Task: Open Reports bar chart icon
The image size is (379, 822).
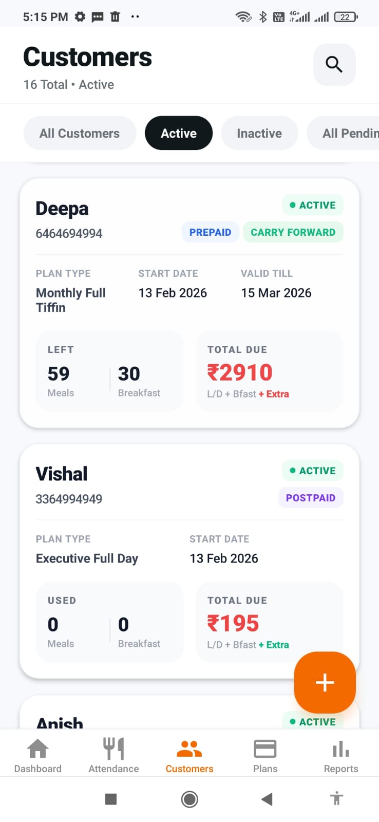Action: pos(340,749)
